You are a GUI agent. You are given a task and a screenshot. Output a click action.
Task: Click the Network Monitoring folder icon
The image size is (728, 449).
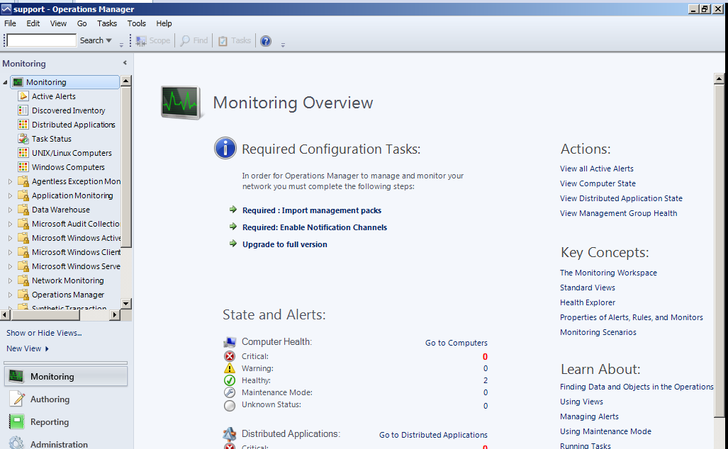tap(23, 280)
